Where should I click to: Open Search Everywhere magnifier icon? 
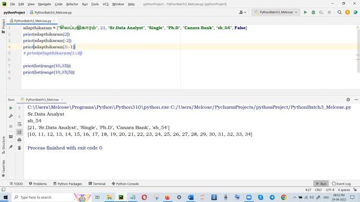click(339, 12)
